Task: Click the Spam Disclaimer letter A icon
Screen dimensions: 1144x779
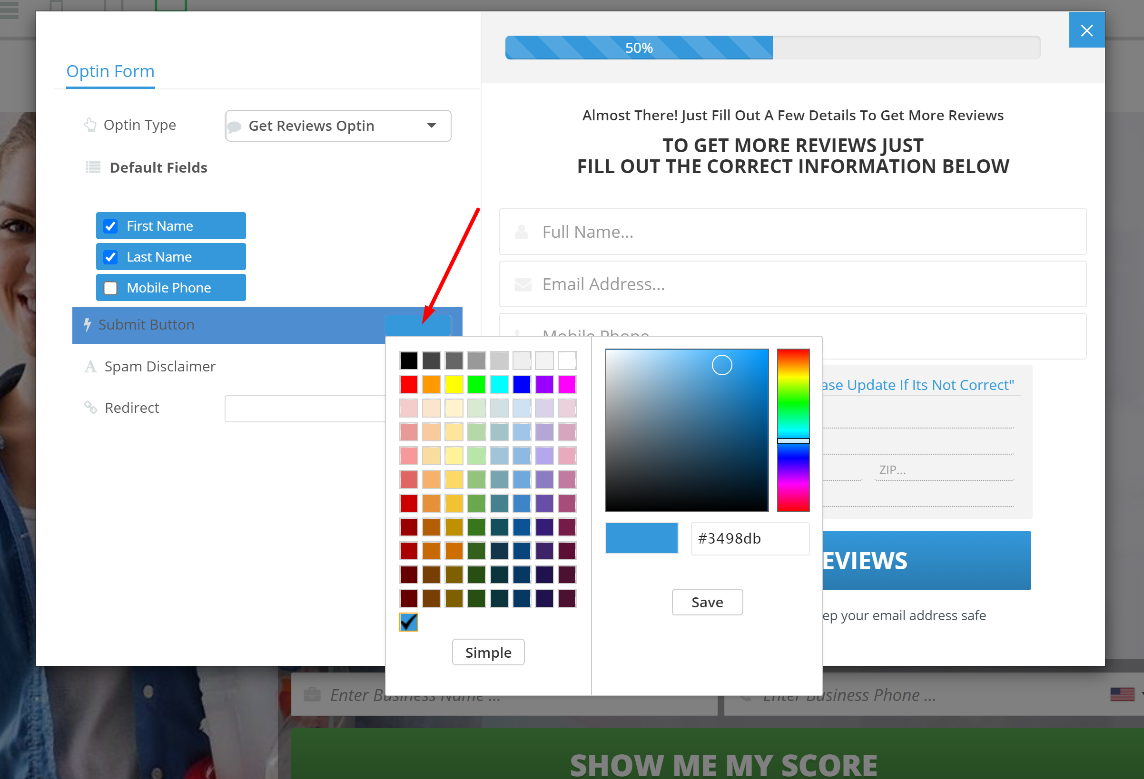Action: point(90,367)
